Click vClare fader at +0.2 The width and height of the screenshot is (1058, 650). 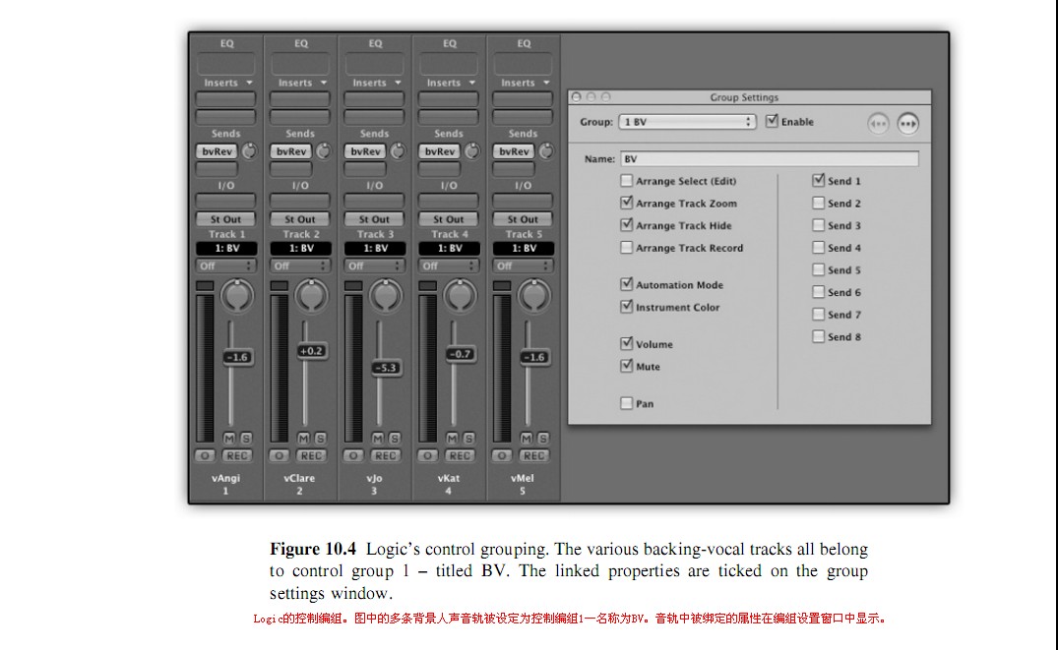coord(312,351)
